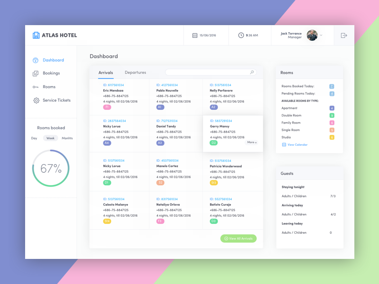The width and height of the screenshot is (379, 284).
Task: Click the Atlas Hotel building logo icon
Action: coord(36,35)
